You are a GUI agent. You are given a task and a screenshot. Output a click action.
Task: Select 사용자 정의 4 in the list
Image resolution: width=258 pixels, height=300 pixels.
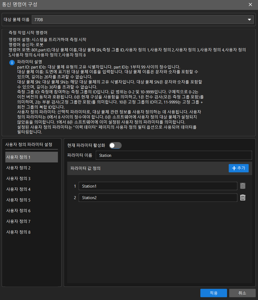point(31,189)
